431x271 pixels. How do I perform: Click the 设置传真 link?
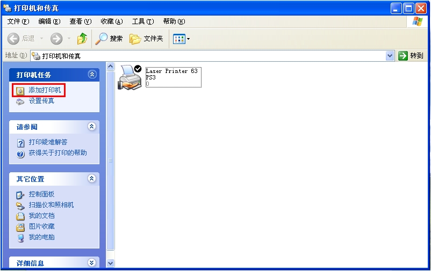41,101
